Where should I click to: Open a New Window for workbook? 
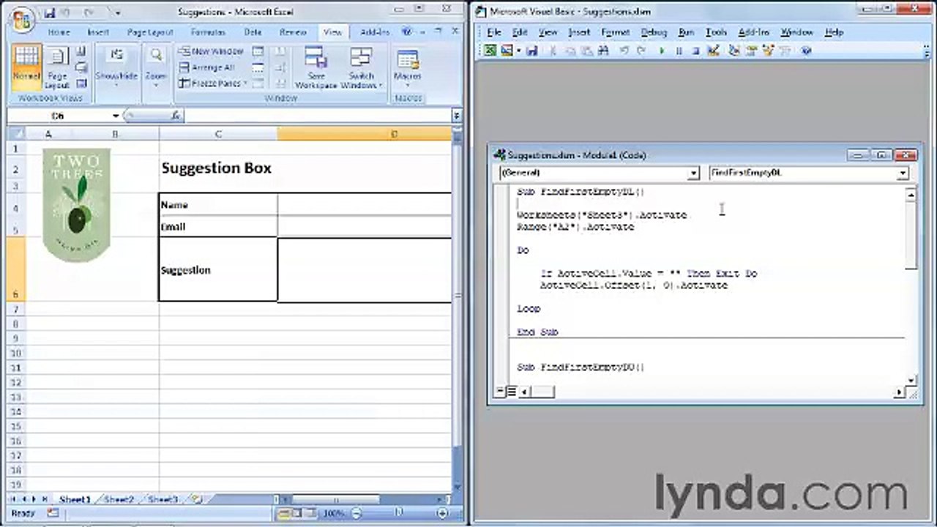[x=211, y=51]
